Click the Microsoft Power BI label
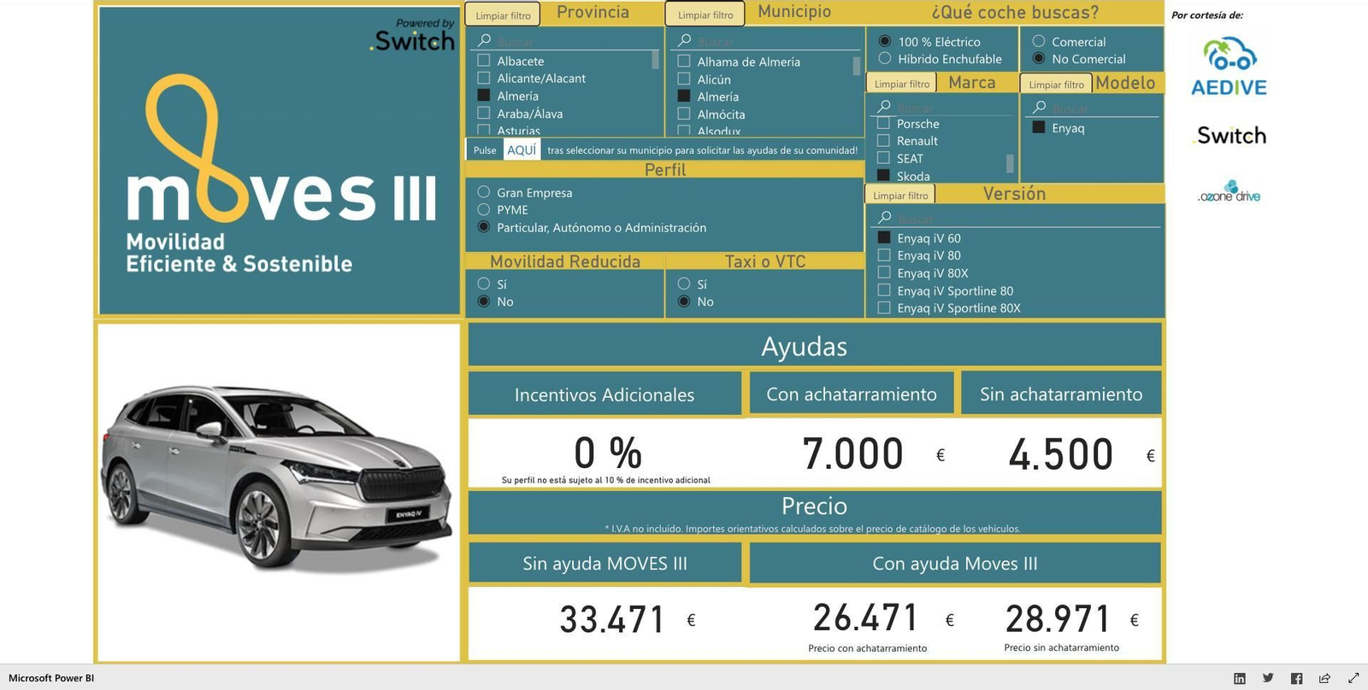Screen dimensions: 1368x690 point(51,678)
